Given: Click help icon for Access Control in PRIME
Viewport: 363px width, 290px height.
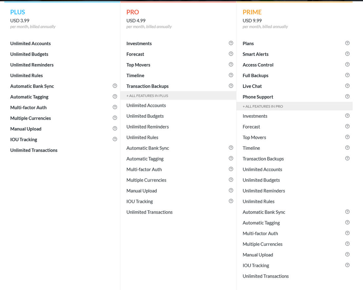Looking at the screenshot, I should (x=347, y=64).
